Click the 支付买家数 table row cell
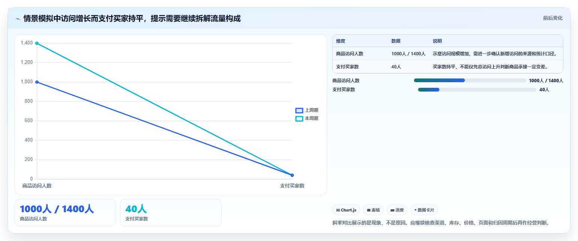The width and height of the screenshot is (578, 241). coord(347,67)
